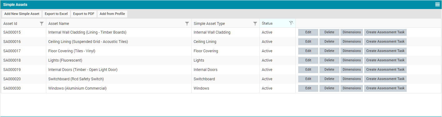Delete the Switchboard asset SA000020
442x117 pixels.
[329, 79]
